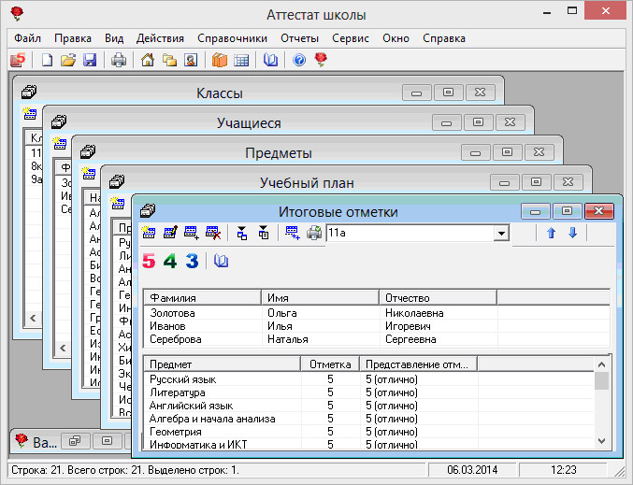The image size is (633, 485).
Task: Click the house icon in the main toolbar
Action: tap(147, 61)
